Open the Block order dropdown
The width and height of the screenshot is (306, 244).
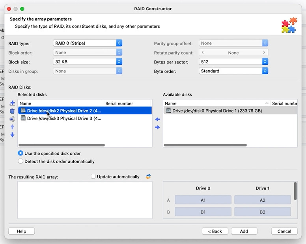pos(88,53)
